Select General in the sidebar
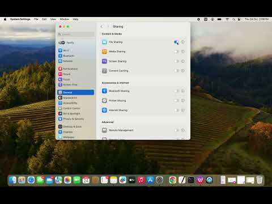The image size is (272, 204). (x=76, y=92)
